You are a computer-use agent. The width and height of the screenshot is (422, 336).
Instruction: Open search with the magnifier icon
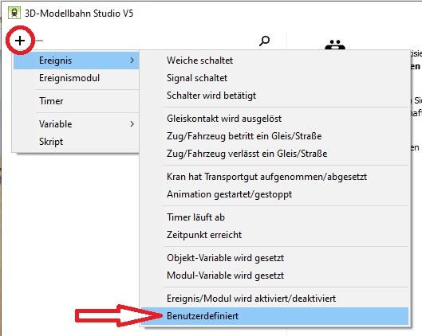pos(264,41)
